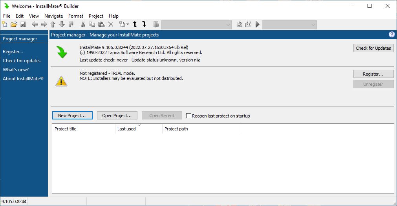Open the View menu

[34, 16]
